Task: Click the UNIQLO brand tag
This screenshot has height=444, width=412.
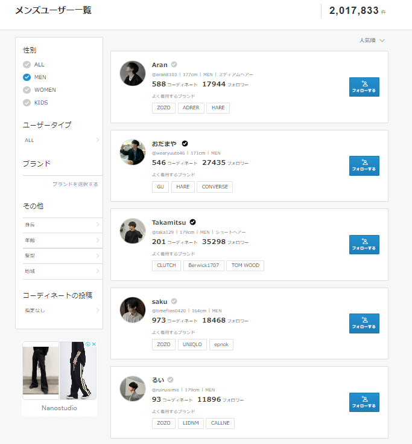Action: [192, 344]
